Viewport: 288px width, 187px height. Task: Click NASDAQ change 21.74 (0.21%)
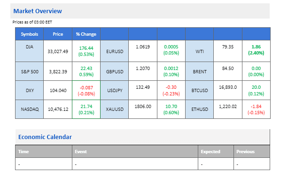86,109
